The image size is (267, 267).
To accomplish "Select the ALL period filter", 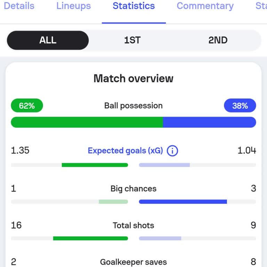I will 48,40.
